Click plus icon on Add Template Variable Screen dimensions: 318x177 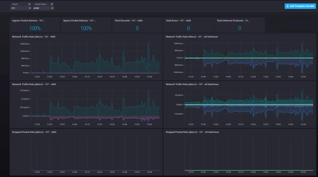(288, 6)
